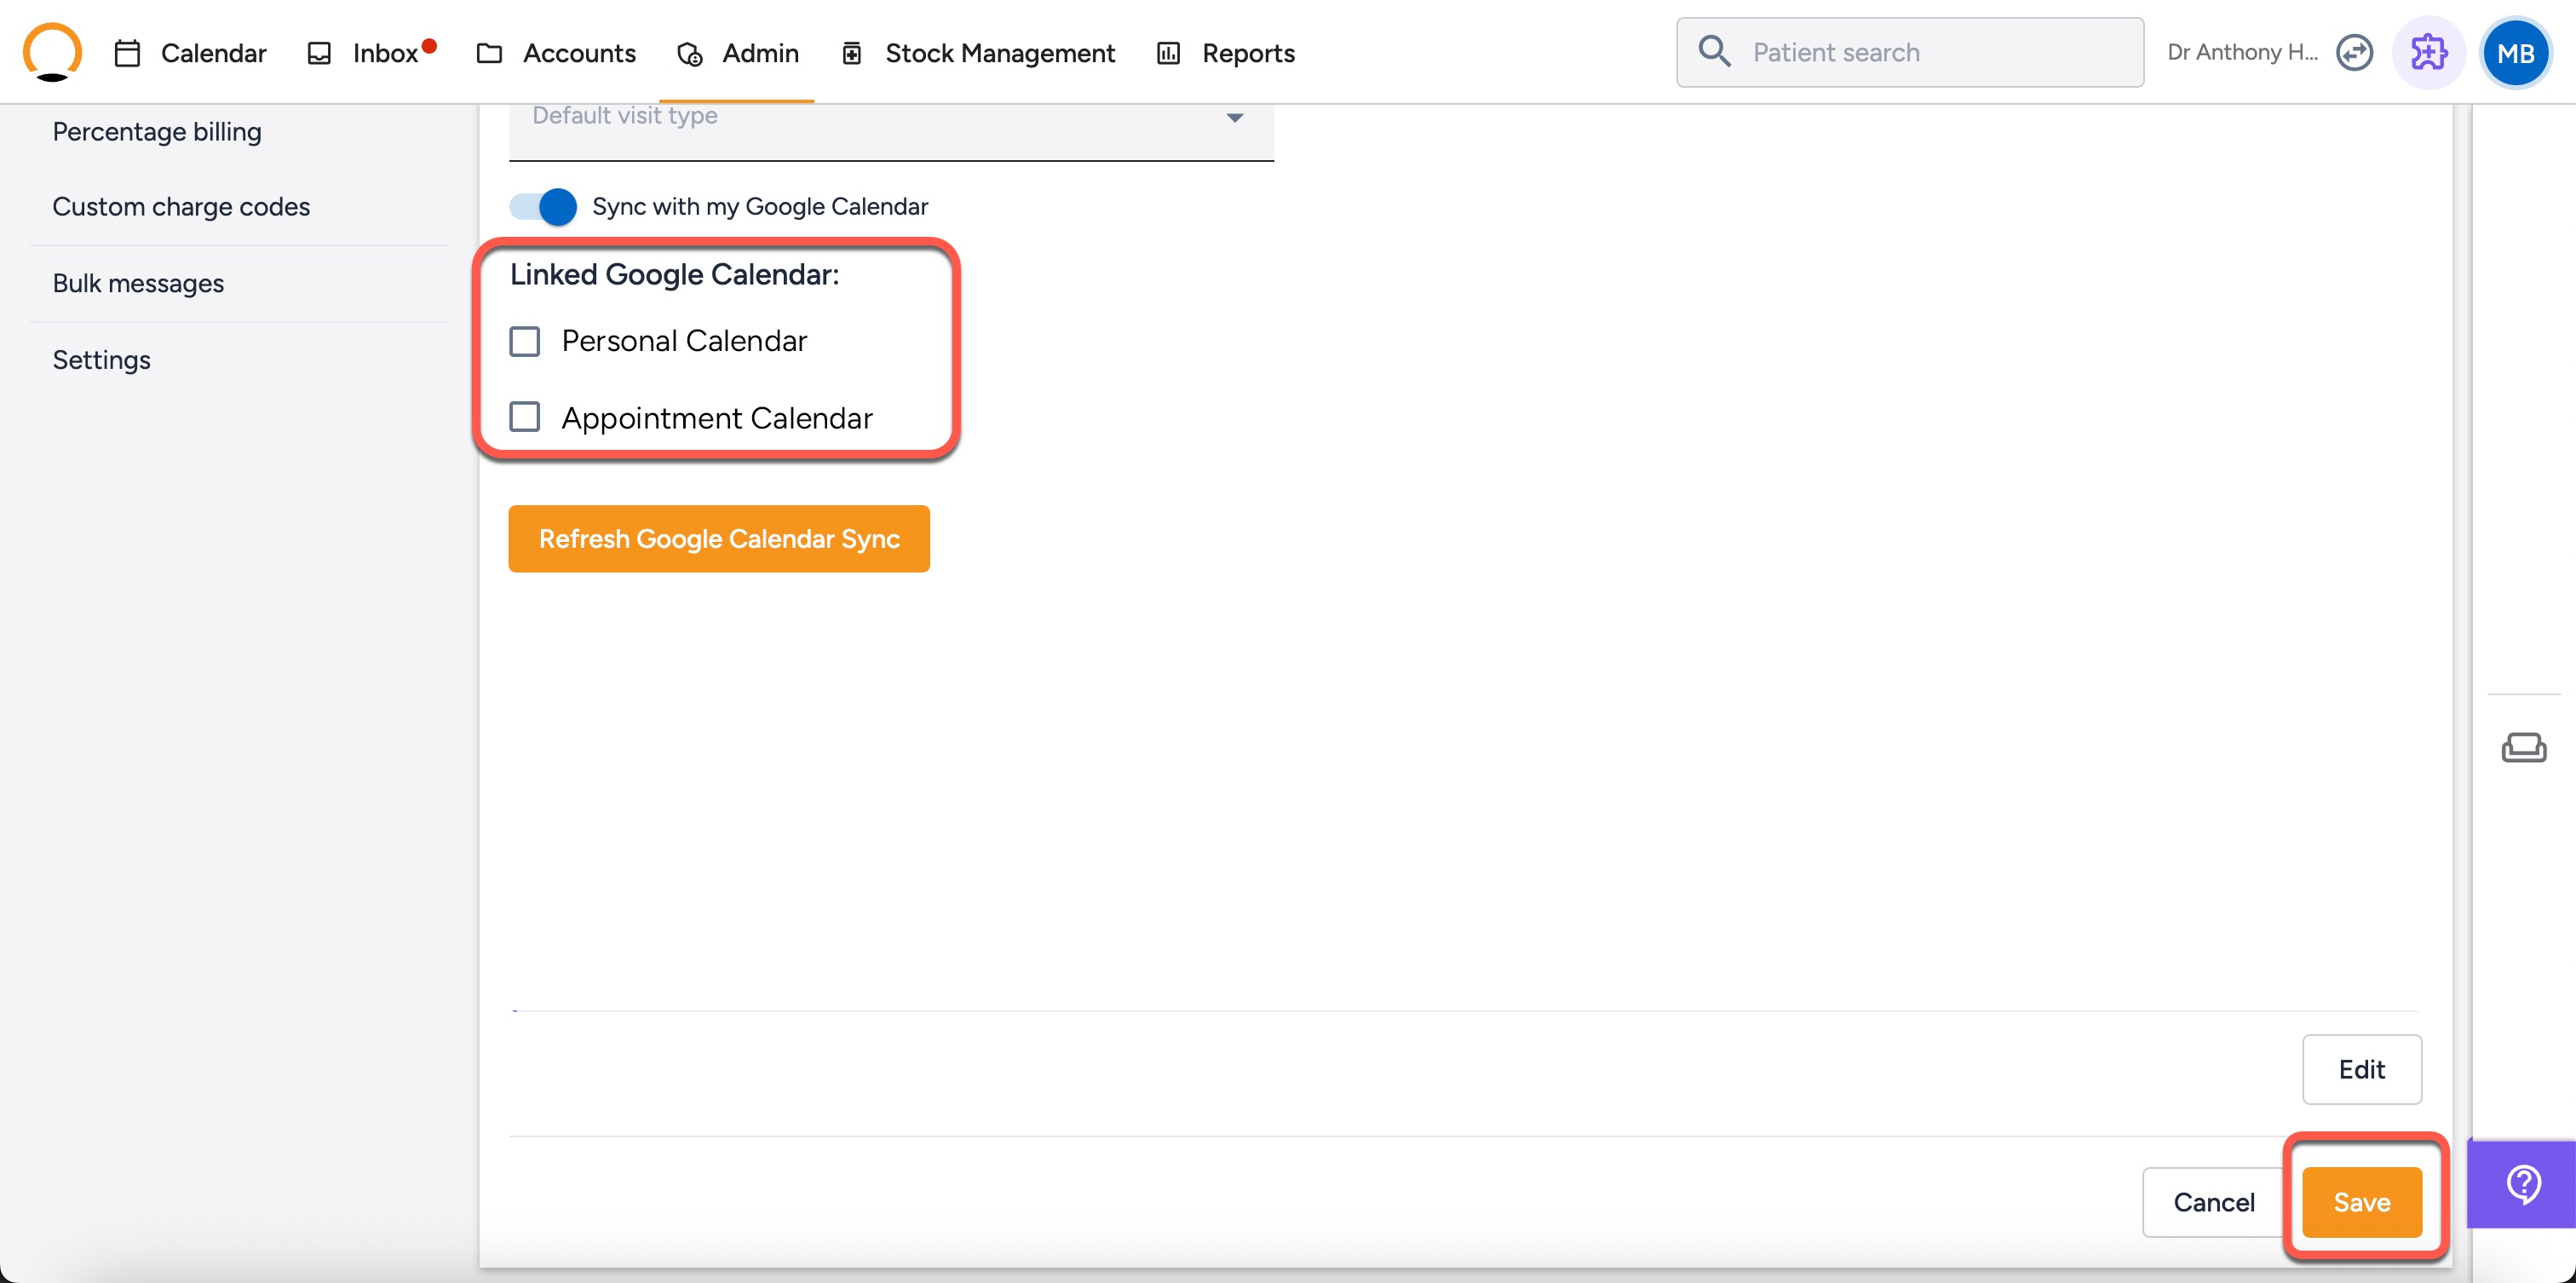Open the purple puzzle-piece extensions icon
Screen dimensions: 2576x1283
coord(2428,52)
